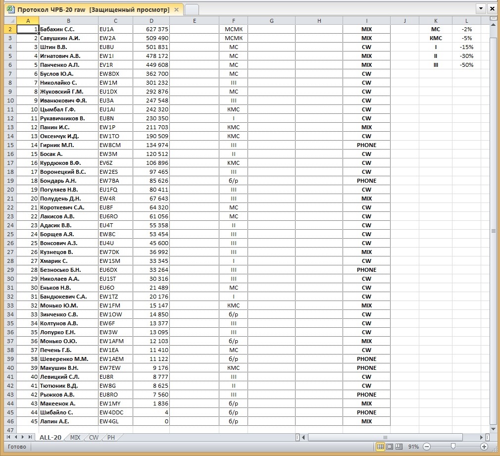500x456 pixels.
Task: Open the CW sheet tab
Action: tap(94, 438)
